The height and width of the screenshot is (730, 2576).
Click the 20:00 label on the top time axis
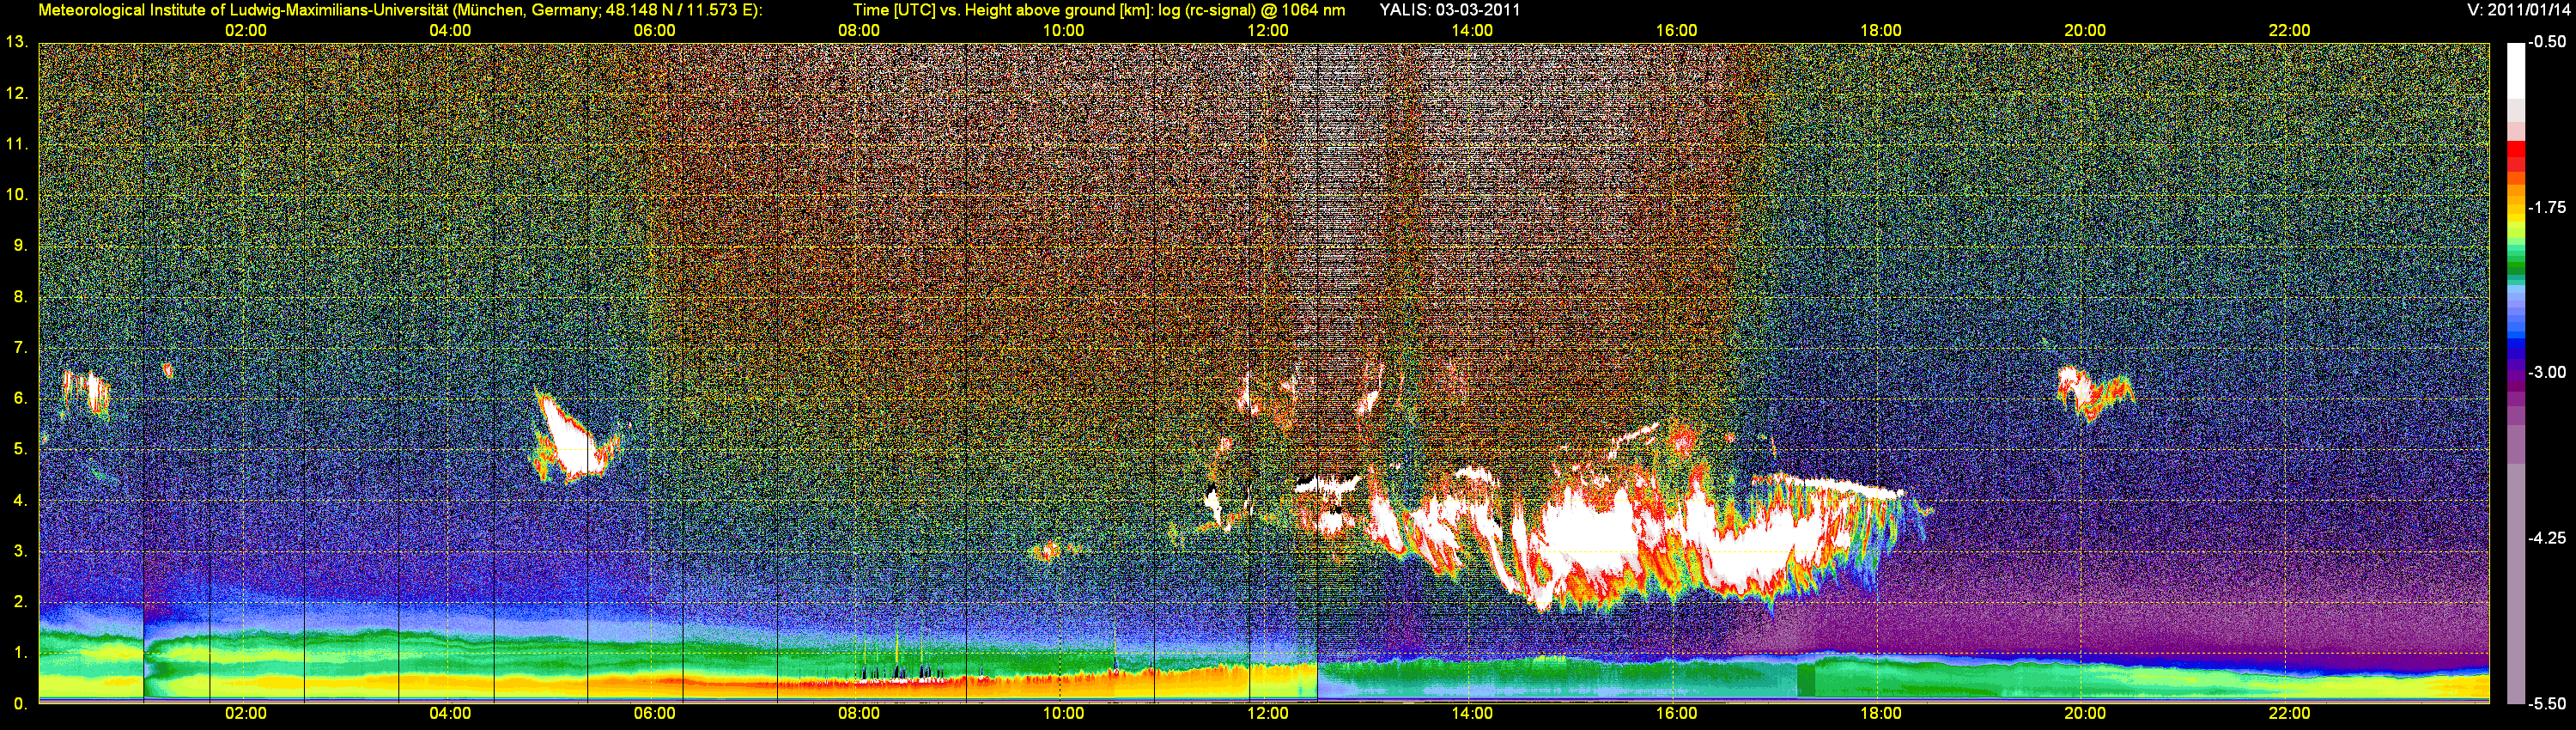point(2085,31)
